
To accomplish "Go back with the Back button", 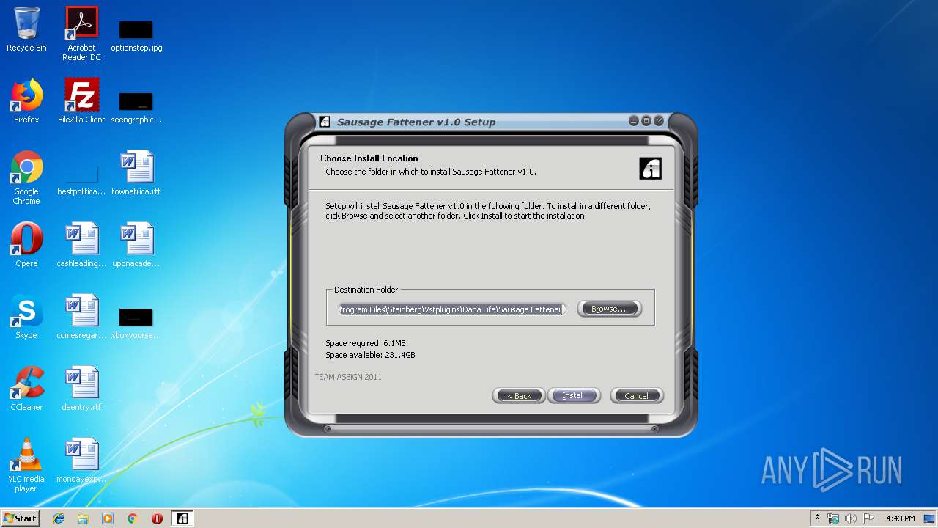I will (x=519, y=395).
